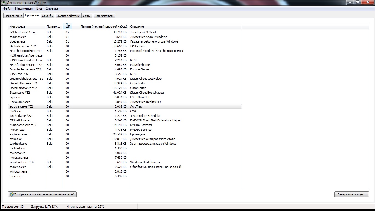
Task: Click 40 700 КБ memory value
Action: pyautogui.click(x=120, y=32)
